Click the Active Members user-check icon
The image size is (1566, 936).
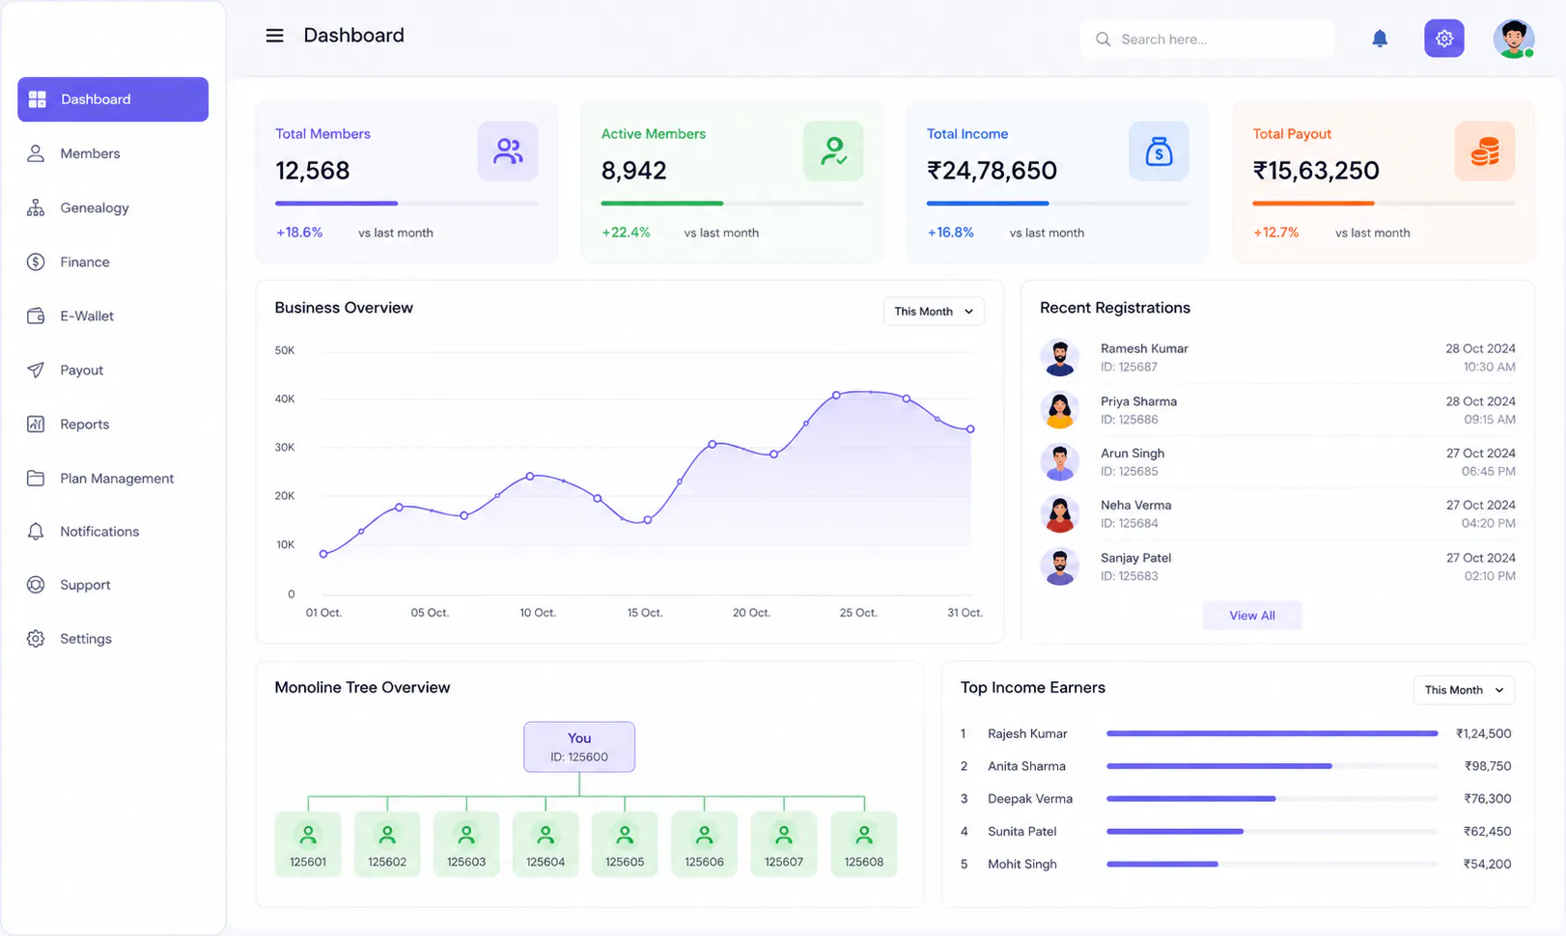(x=833, y=151)
